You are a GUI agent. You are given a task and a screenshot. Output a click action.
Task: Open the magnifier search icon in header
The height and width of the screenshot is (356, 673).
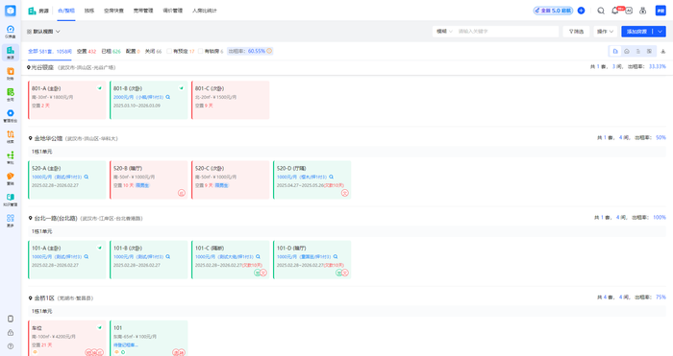(601, 11)
